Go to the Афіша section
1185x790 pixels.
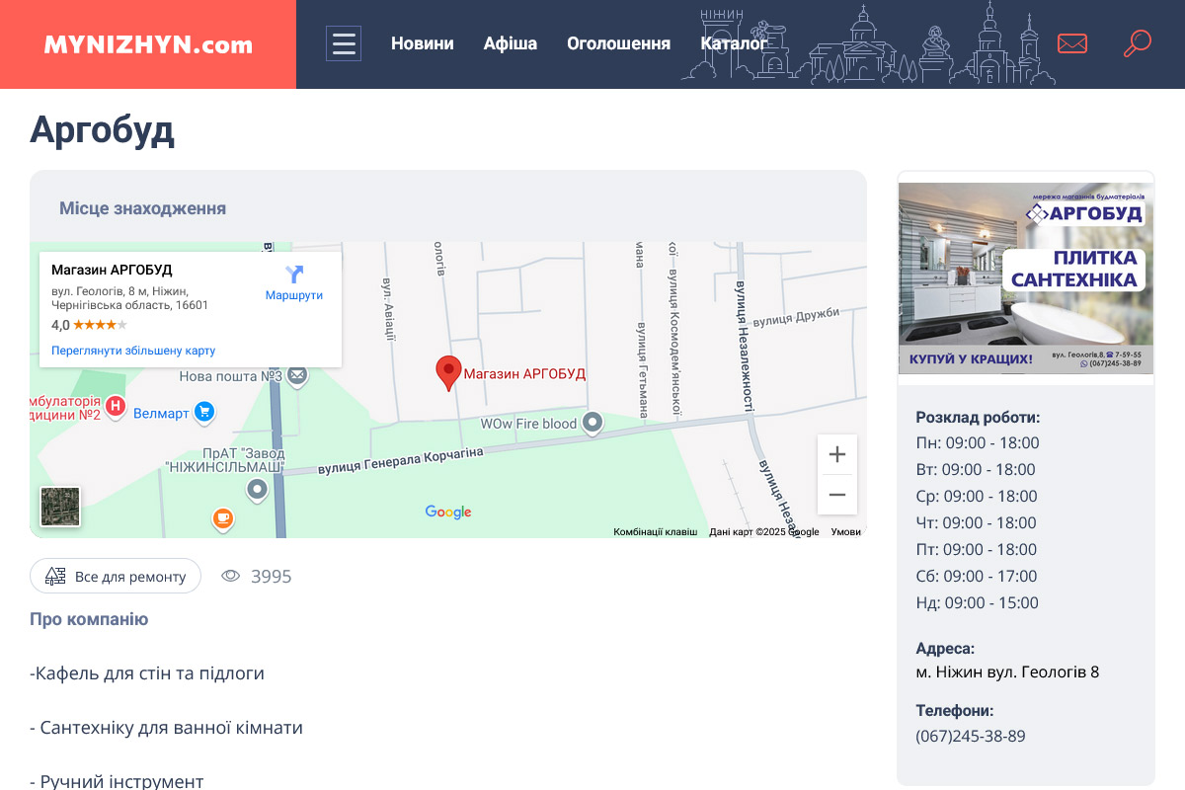510,43
